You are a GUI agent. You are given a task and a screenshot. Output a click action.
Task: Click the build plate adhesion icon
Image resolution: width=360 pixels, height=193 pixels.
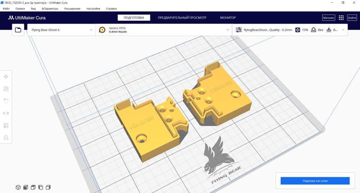tap(329, 30)
